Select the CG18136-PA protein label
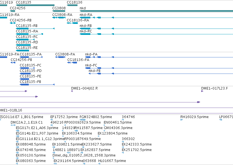This screenshot has width=233, height=165. point(78,60)
